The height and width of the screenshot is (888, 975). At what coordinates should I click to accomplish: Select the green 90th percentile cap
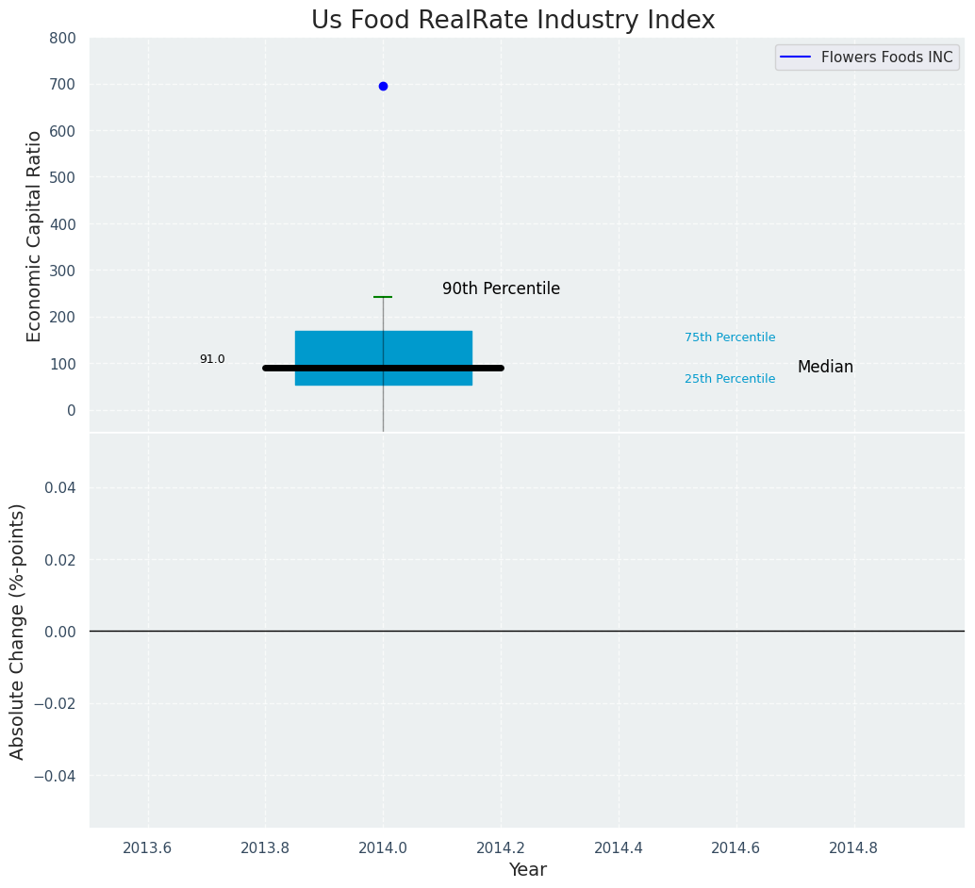(x=383, y=297)
